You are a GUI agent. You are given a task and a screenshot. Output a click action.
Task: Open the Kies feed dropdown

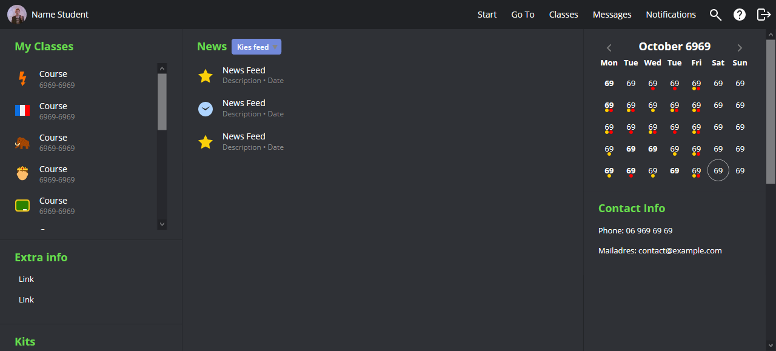click(x=256, y=47)
